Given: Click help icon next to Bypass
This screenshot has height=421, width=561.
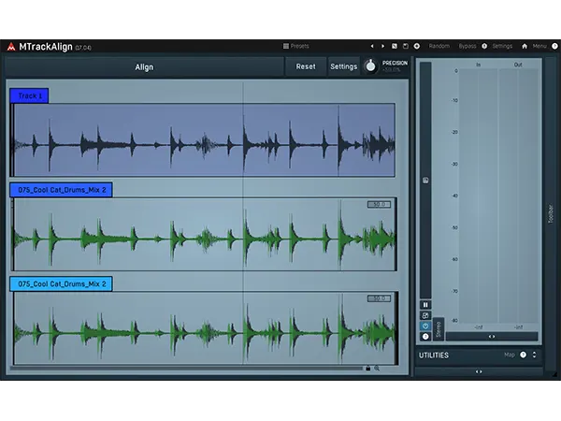Looking at the screenshot, I should tap(484, 46).
